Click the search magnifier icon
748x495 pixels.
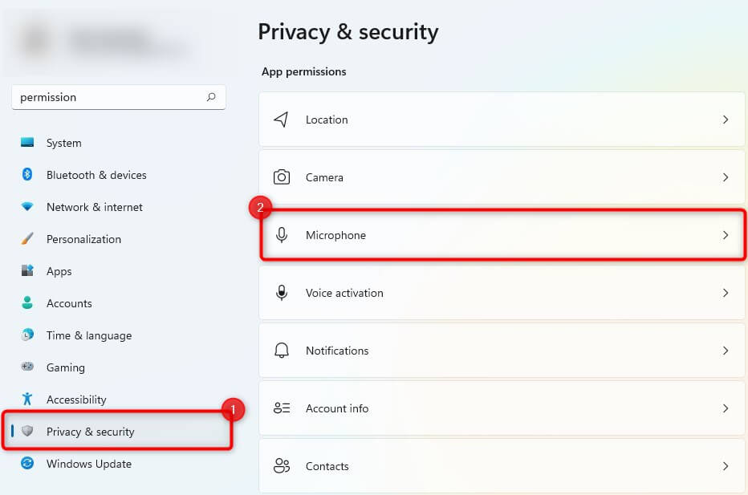point(211,97)
